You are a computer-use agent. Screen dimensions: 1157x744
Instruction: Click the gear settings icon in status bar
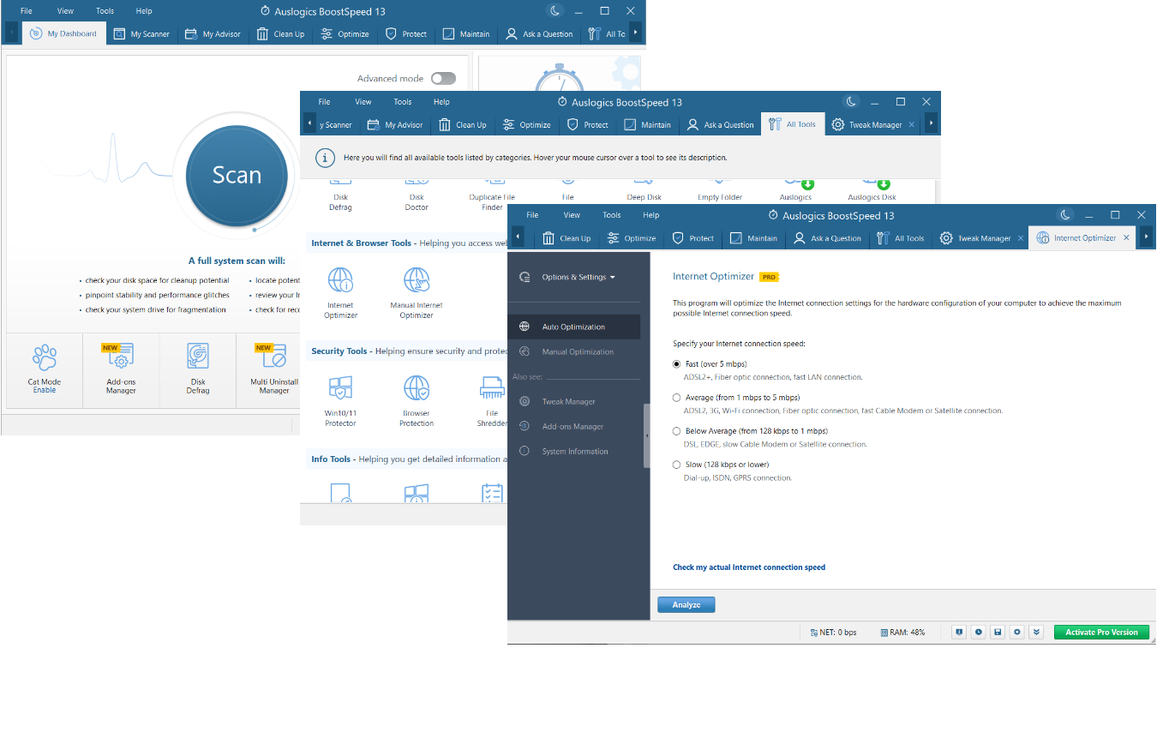click(1017, 633)
